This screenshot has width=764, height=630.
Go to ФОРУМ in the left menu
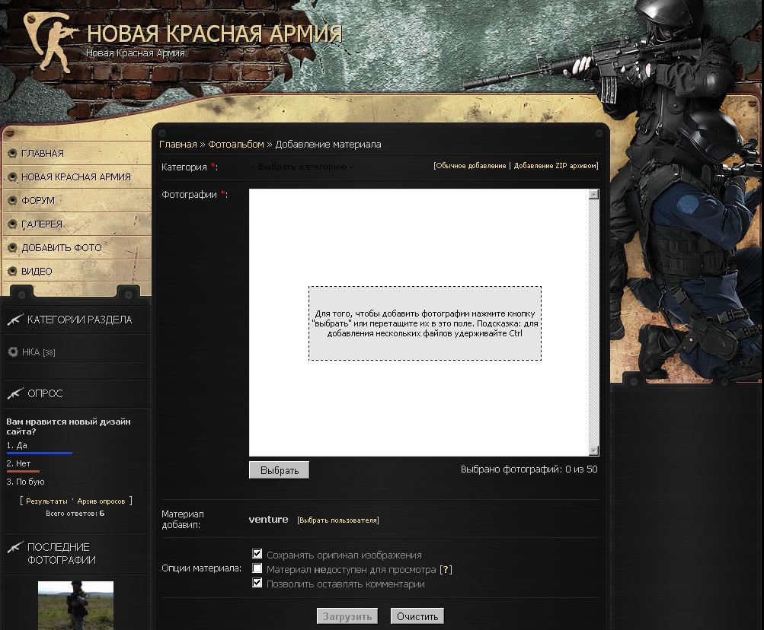pos(38,201)
